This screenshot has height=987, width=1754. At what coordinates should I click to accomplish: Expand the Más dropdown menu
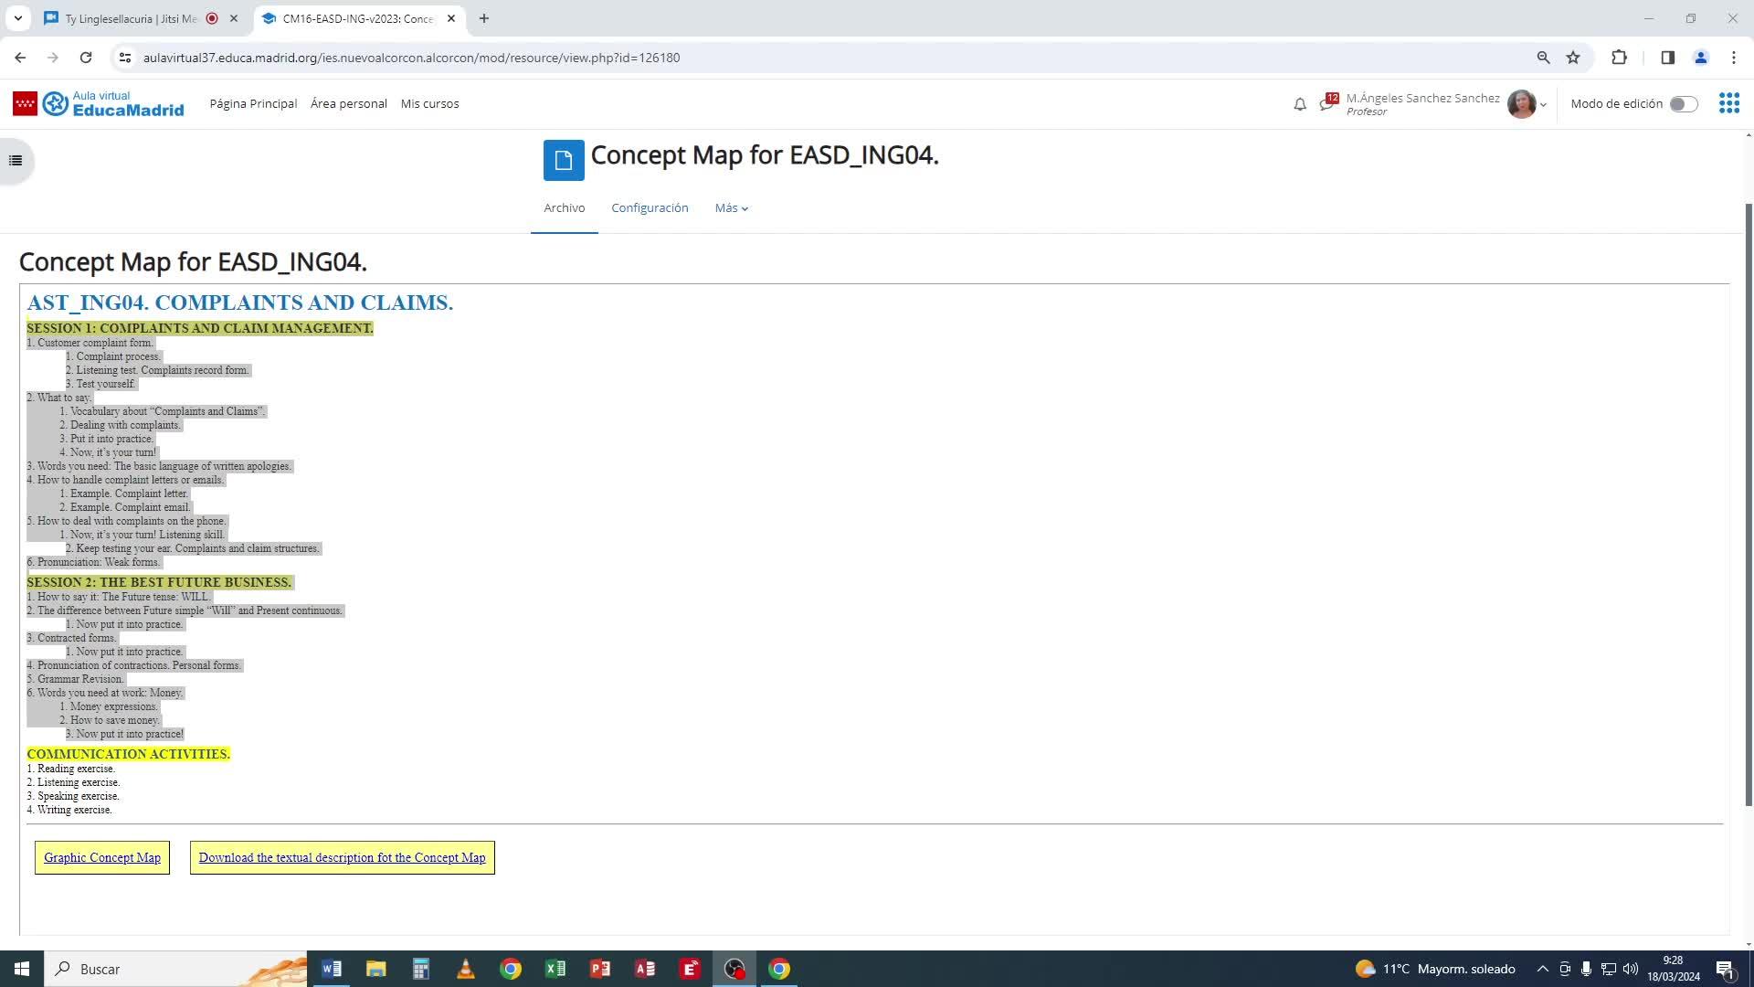731,208
